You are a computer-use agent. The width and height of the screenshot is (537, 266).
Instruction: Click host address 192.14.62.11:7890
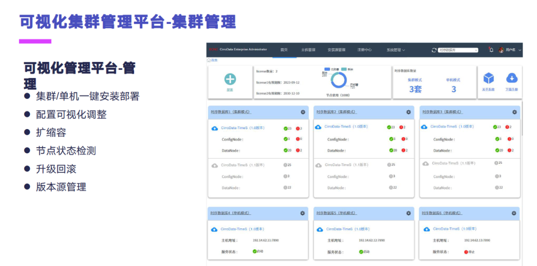[266, 240]
